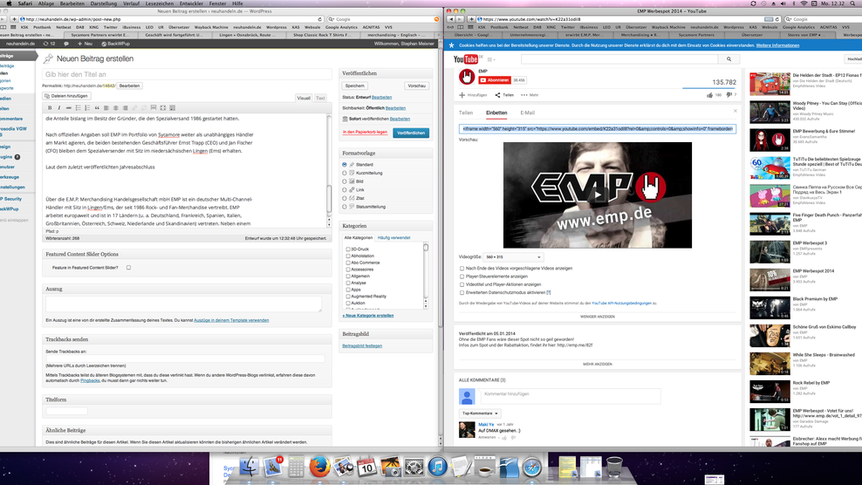Check Feature in Featured Content Slider
Image resolution: width=862 pixels, height=485 pixels.
[128, 268]
